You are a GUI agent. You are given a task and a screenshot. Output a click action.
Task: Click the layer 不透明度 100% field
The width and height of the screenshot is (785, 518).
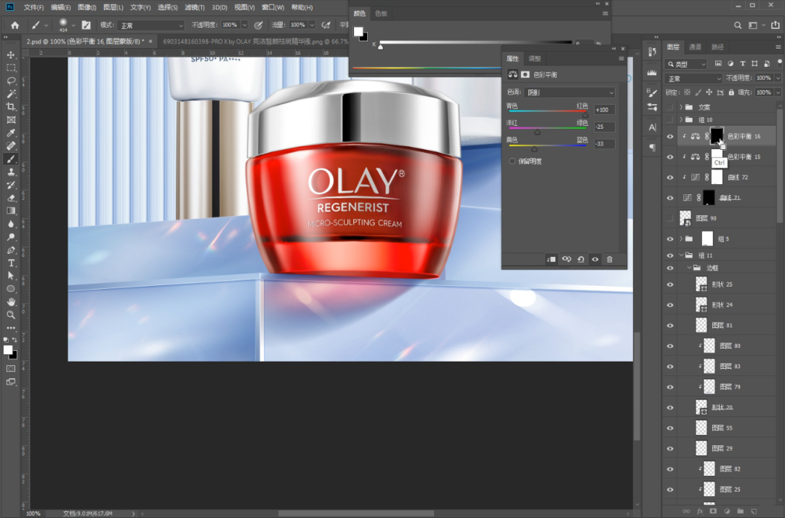(x=764, y=78)
